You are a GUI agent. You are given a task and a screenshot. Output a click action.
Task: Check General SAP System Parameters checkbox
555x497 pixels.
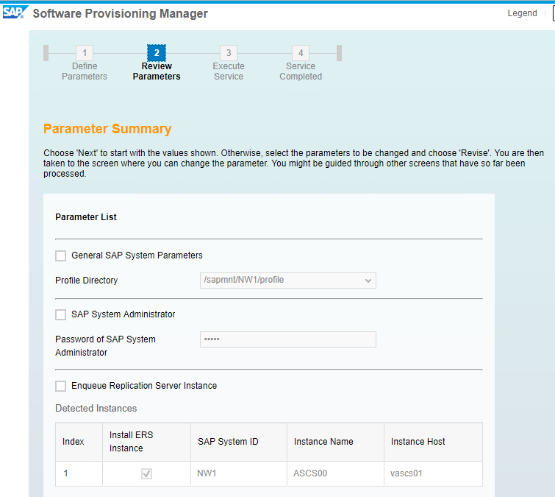(x=60, y=256)
